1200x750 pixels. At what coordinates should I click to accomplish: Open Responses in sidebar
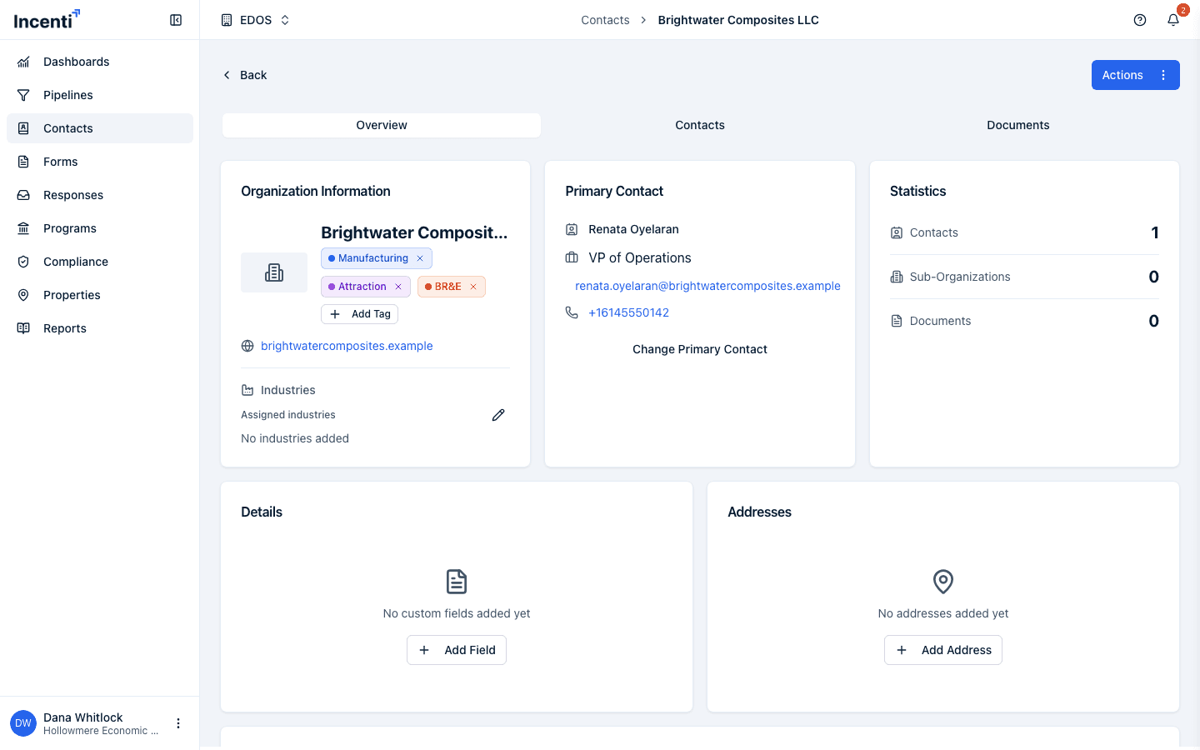tap(100, 195)
